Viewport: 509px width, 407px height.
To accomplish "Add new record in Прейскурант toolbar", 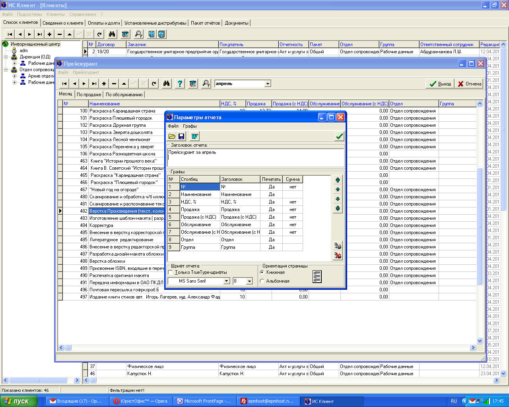I will click(x=104, y=83).
